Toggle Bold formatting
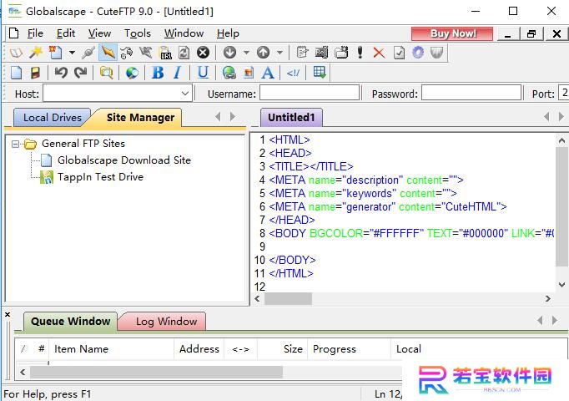This screenshot has height=401, width=569. pos(158,73)
